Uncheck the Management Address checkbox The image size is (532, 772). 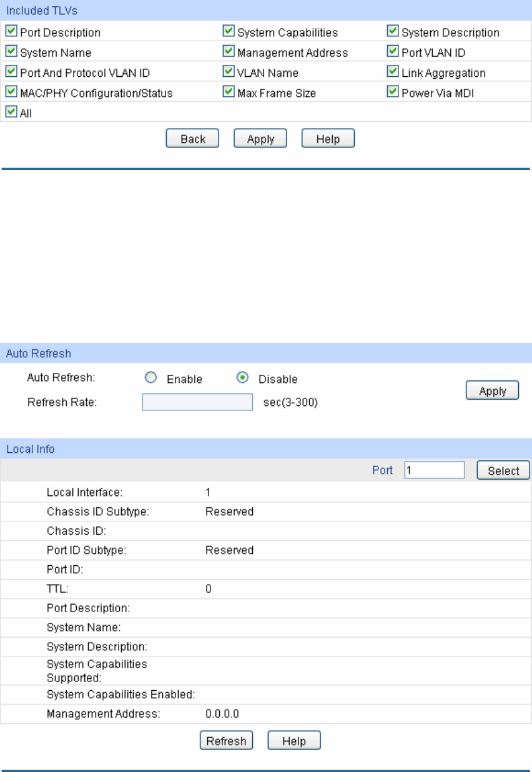coord(228,52)
